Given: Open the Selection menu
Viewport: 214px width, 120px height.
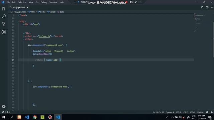Looking at the screenshot, I should 22,2.
